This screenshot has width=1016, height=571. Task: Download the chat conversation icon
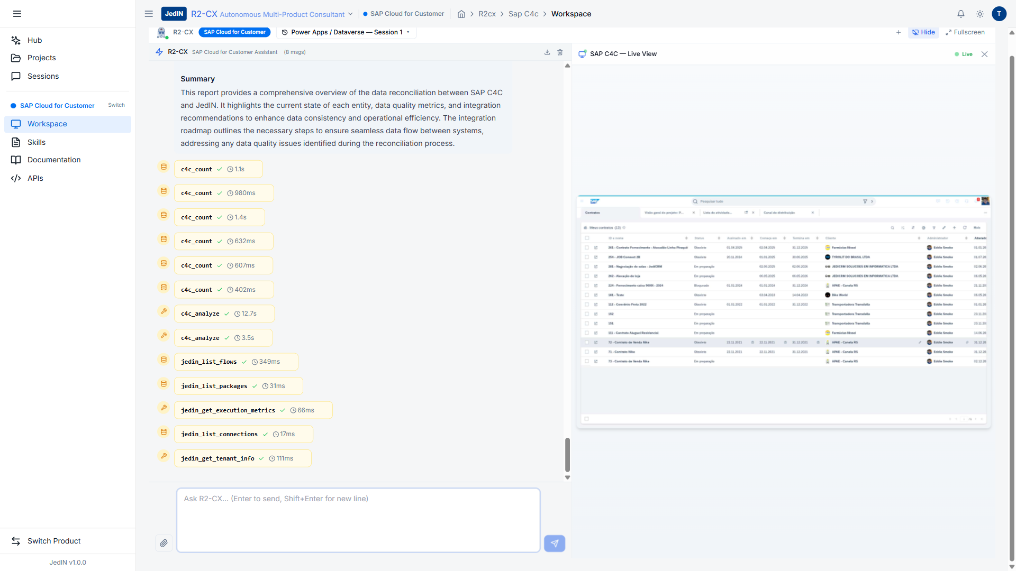click(x=547, y=52)
